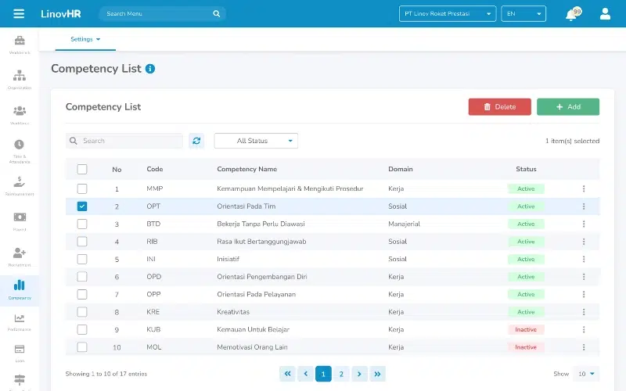Viewport: 626px width, 391px height.
Task: Open the user profile icon
Action: point(605,14)
